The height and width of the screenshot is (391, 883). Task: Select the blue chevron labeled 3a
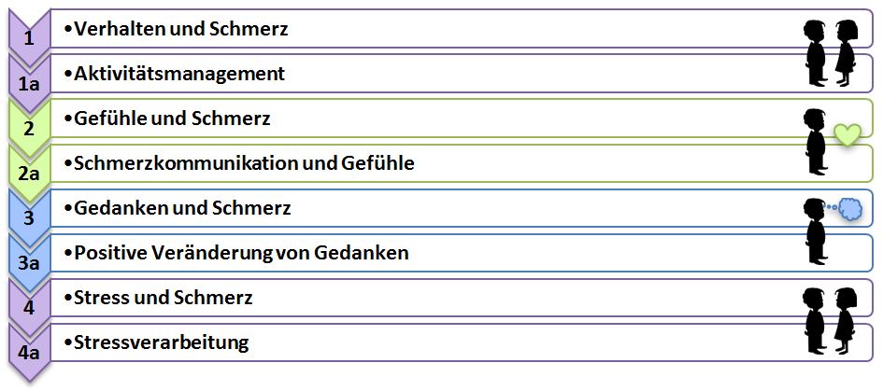tap(29, 262)
